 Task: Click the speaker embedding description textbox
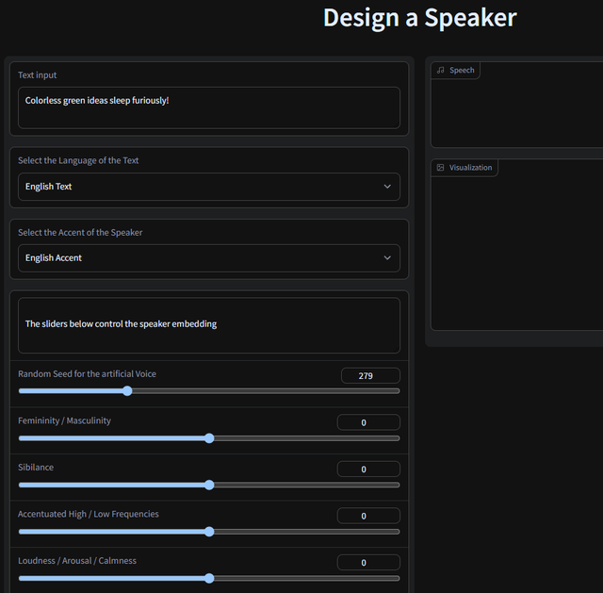208,324
